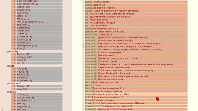The height and width of the screenshot is (111, 198).
Task: Click the plus icon beside Лена [37]
Action: pyautogui.click(x=15, y=16)
